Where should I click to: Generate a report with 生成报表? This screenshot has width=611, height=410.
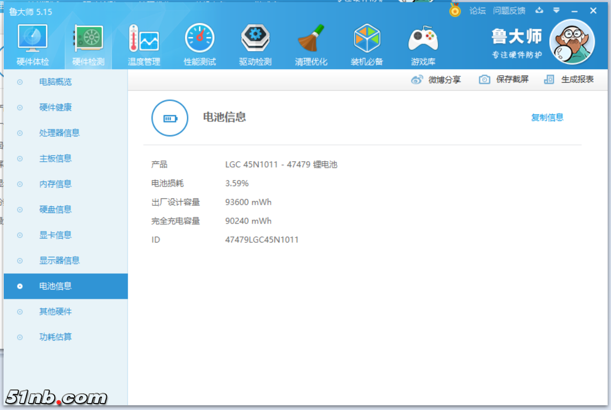coord(569,80)
